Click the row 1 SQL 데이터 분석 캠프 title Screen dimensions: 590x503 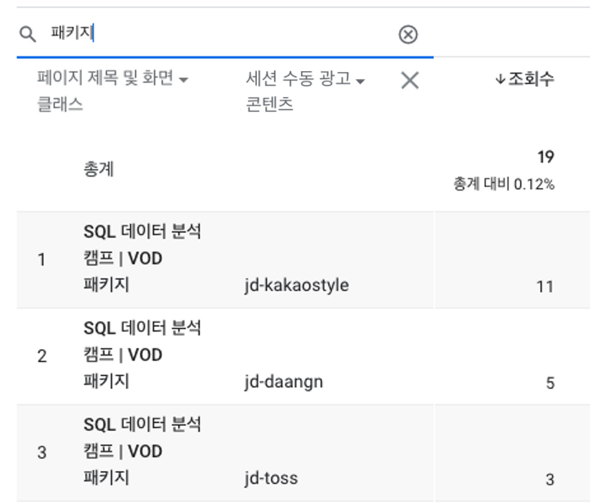pyautogui.click(x=142, y=258)
